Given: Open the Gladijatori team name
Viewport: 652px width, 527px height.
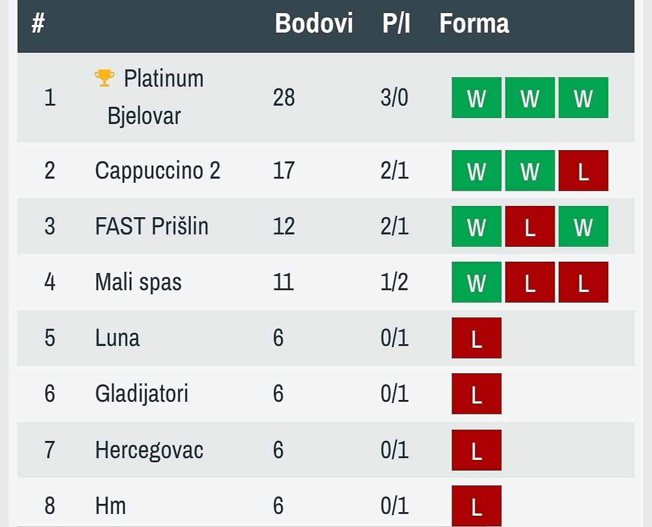Looking at the screenshot, I should (x=142, y=393).
